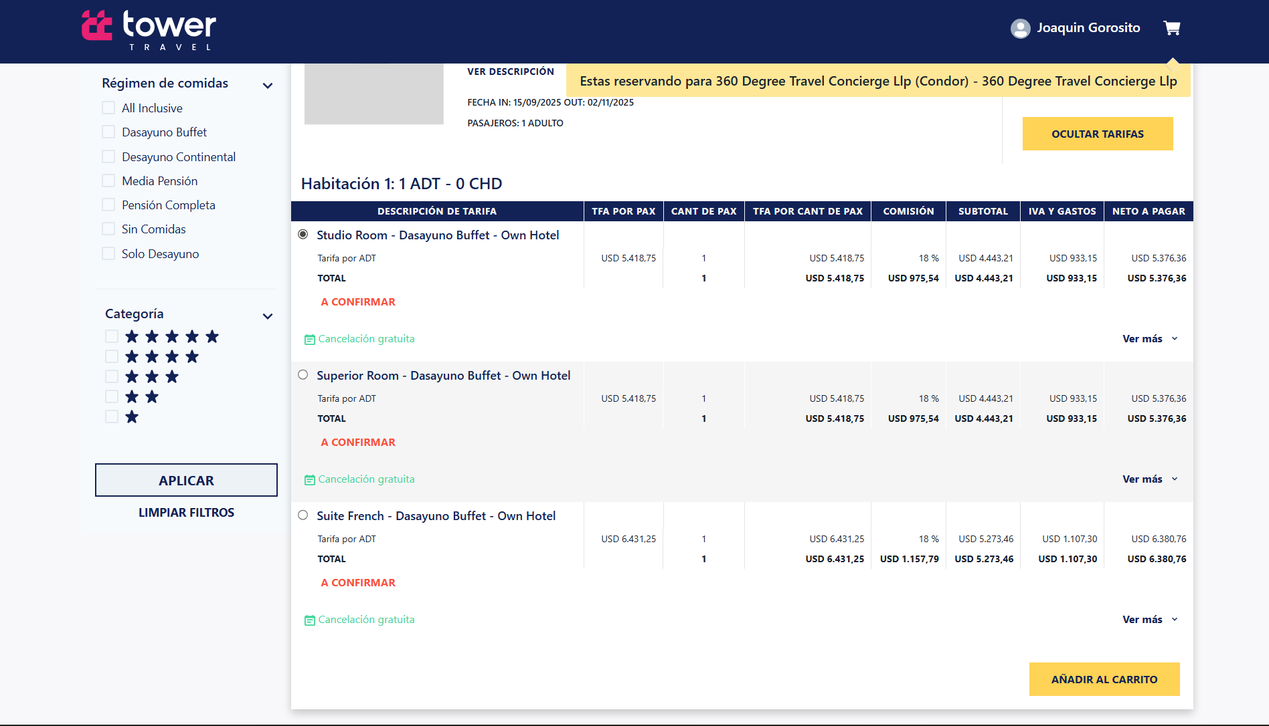1269x726 pixels.
Task: Check the Media Pensión filter
Action: [108, 181]
